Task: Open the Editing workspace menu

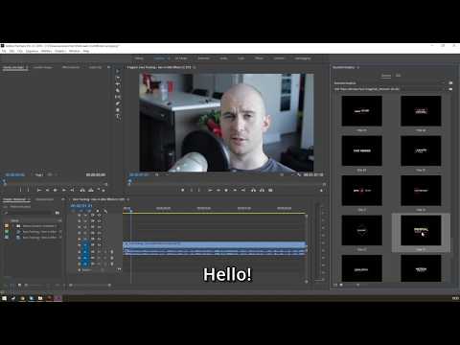Action: (169, 58)
